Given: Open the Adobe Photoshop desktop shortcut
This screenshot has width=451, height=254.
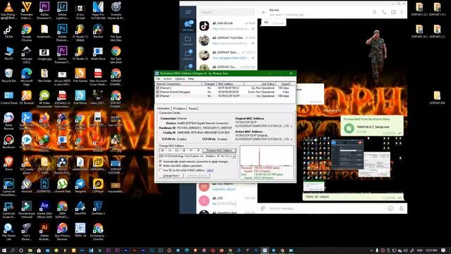Looking at the screenshot, I should pos(62,32).
